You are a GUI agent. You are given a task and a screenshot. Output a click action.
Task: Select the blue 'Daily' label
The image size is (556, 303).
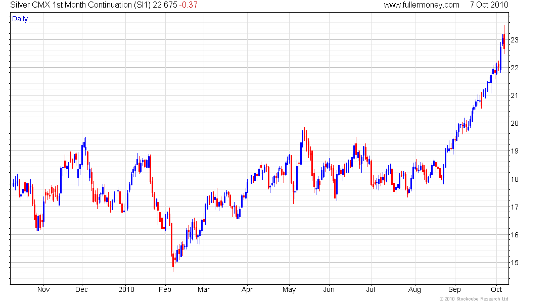[20, 19]
